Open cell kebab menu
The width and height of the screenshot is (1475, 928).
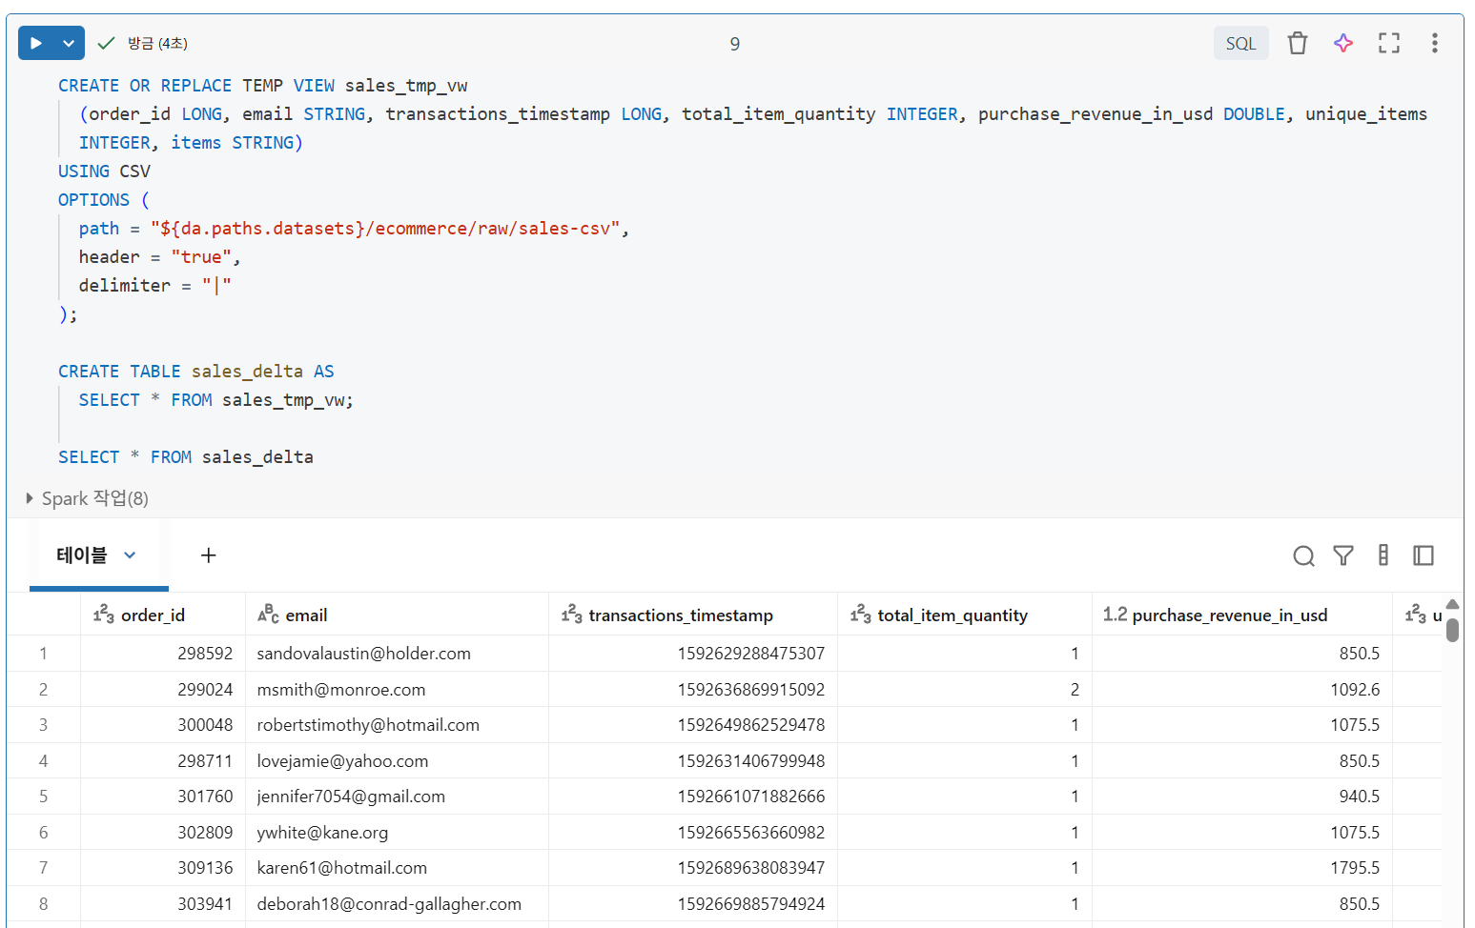pos(1434,43)
